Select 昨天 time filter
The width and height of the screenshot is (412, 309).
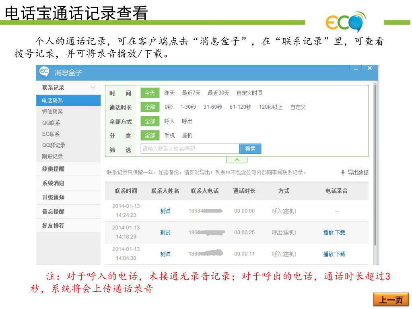coord(169,93)
